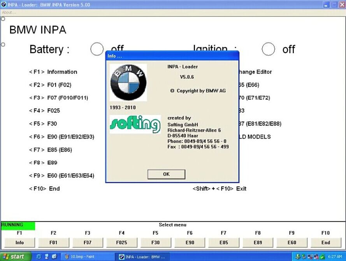Viewport: 346px width, 261px height.
Task: Click the E89 function button
Action: (258, 243)
